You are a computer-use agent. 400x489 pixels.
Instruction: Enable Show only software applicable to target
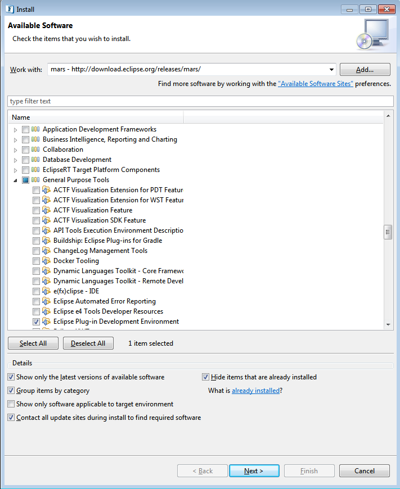(x=11, y=404)
